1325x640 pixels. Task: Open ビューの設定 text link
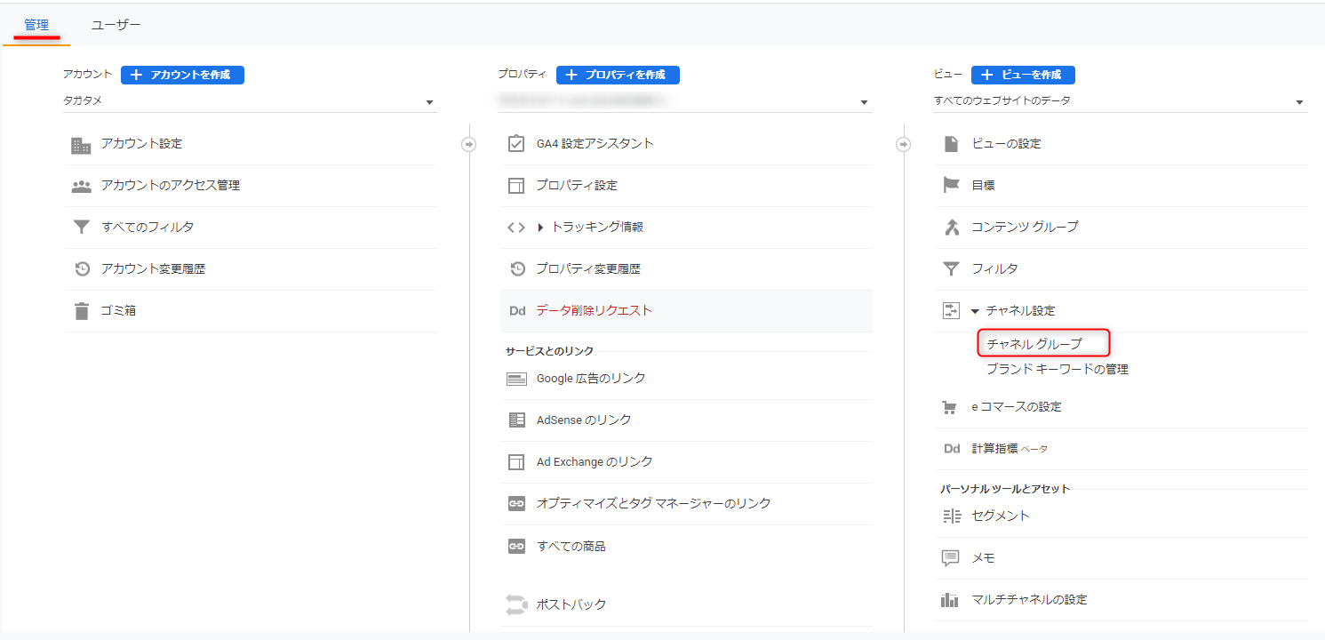[1006, 143]
